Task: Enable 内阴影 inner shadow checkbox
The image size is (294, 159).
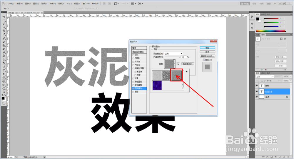Action: (x=133, y=59)
